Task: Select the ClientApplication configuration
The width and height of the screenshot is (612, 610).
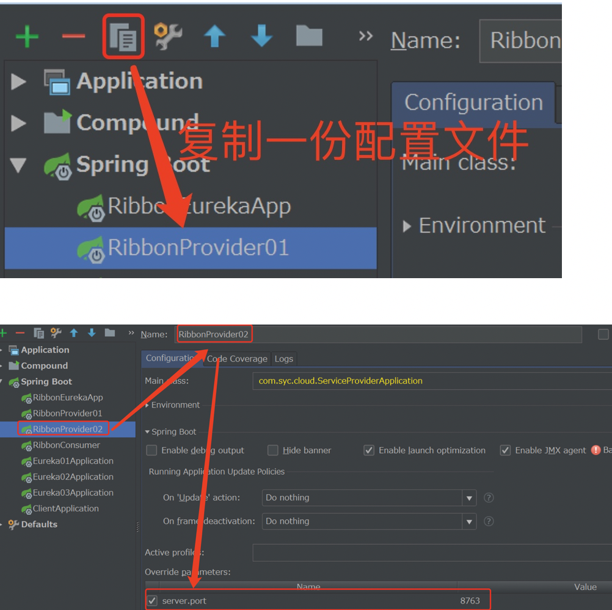Action: [65, 509]
